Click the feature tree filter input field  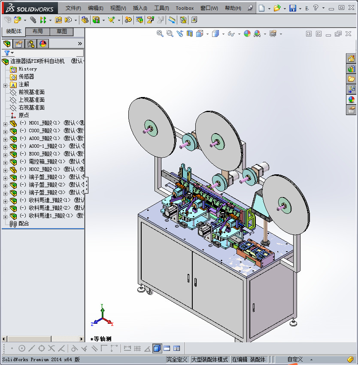coord(49,53)
